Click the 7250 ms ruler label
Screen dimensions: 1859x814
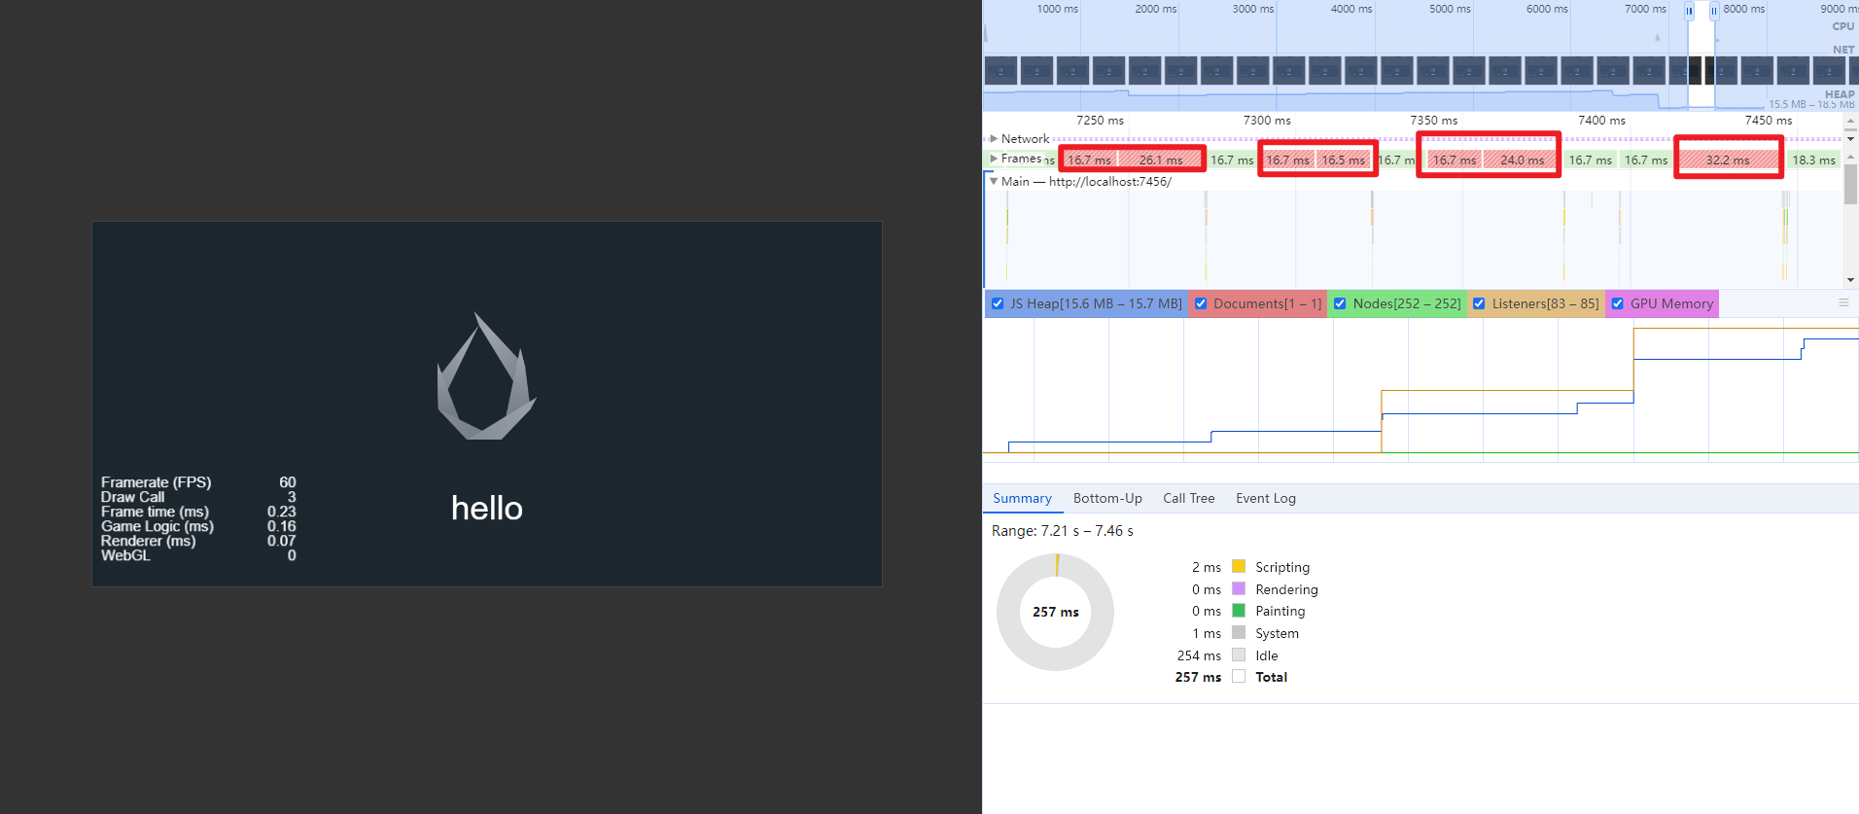pyautogui.click(x=1100, y=121)
